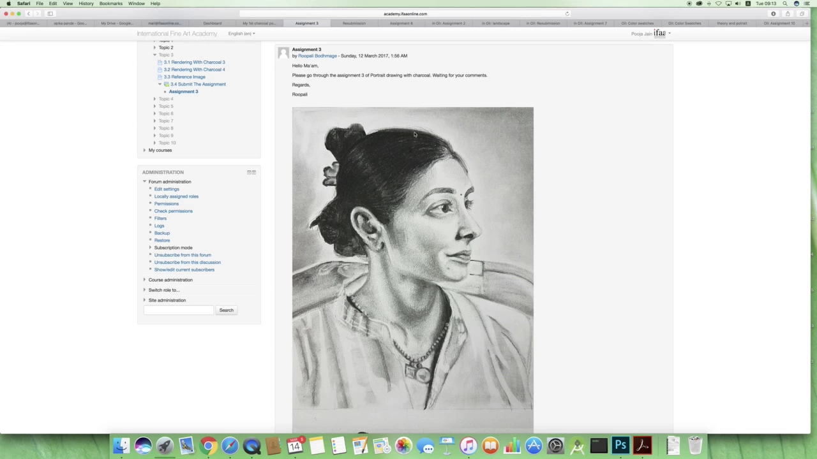Image resolution: width=817 pixels, height=459 pixels.
Task: Open Roopali Bodhmage profile link
Action: pos(317,56)
